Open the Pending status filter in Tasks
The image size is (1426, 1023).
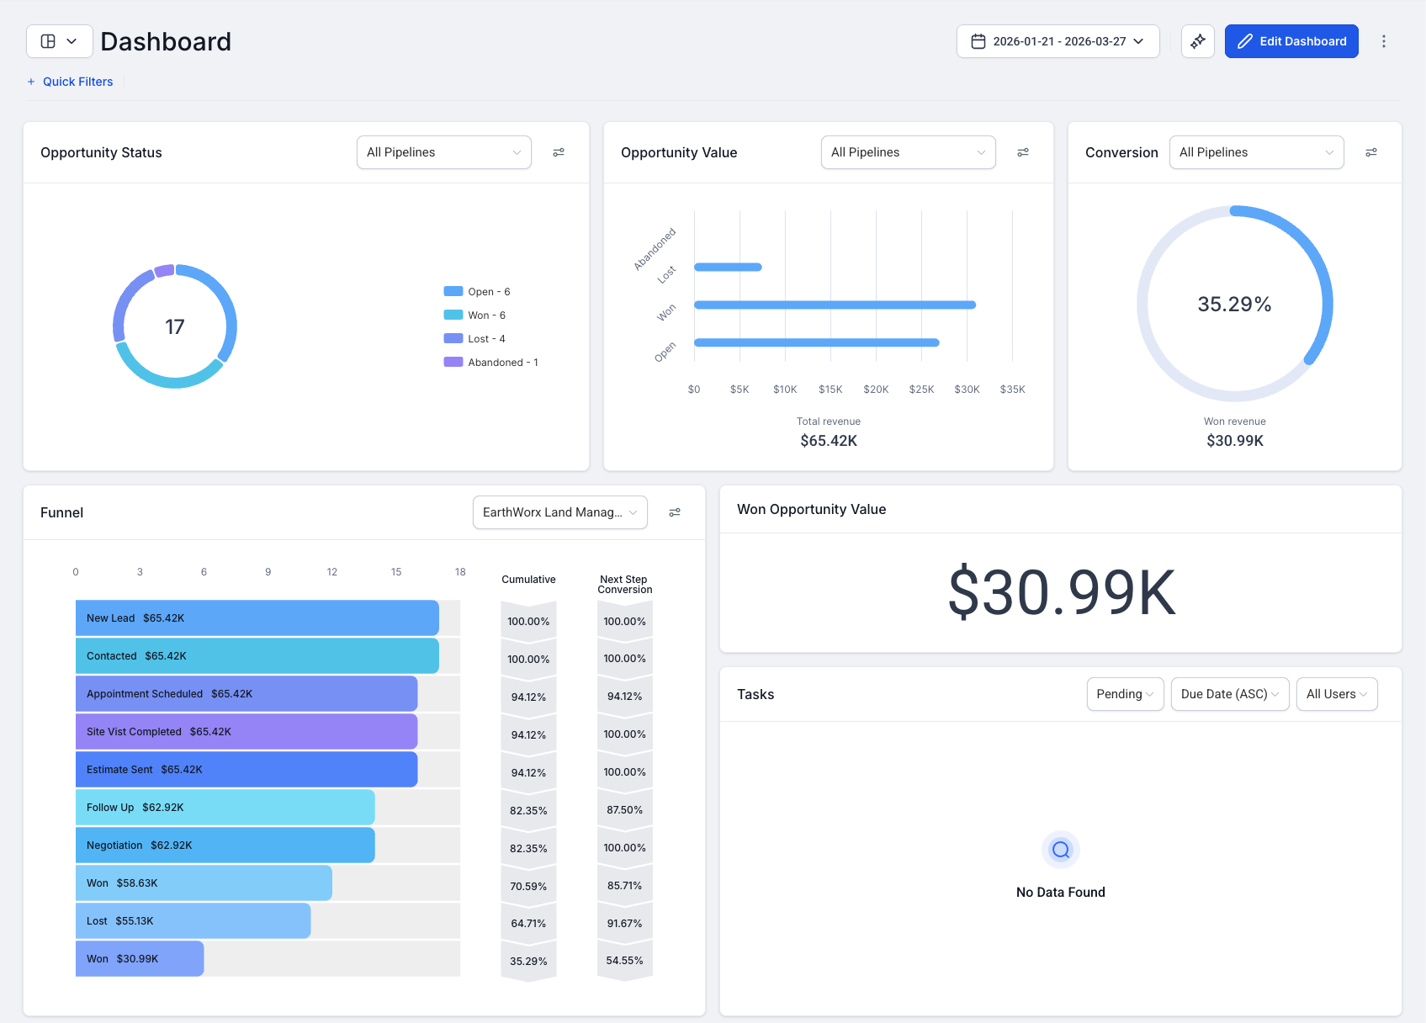[x=1125, y=694]
